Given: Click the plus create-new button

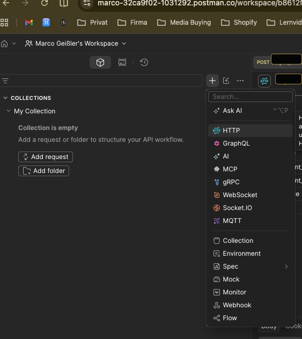Looking at the screenshot, I should tap(212, 81).
